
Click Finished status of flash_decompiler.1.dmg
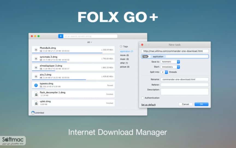coord(110,94)
